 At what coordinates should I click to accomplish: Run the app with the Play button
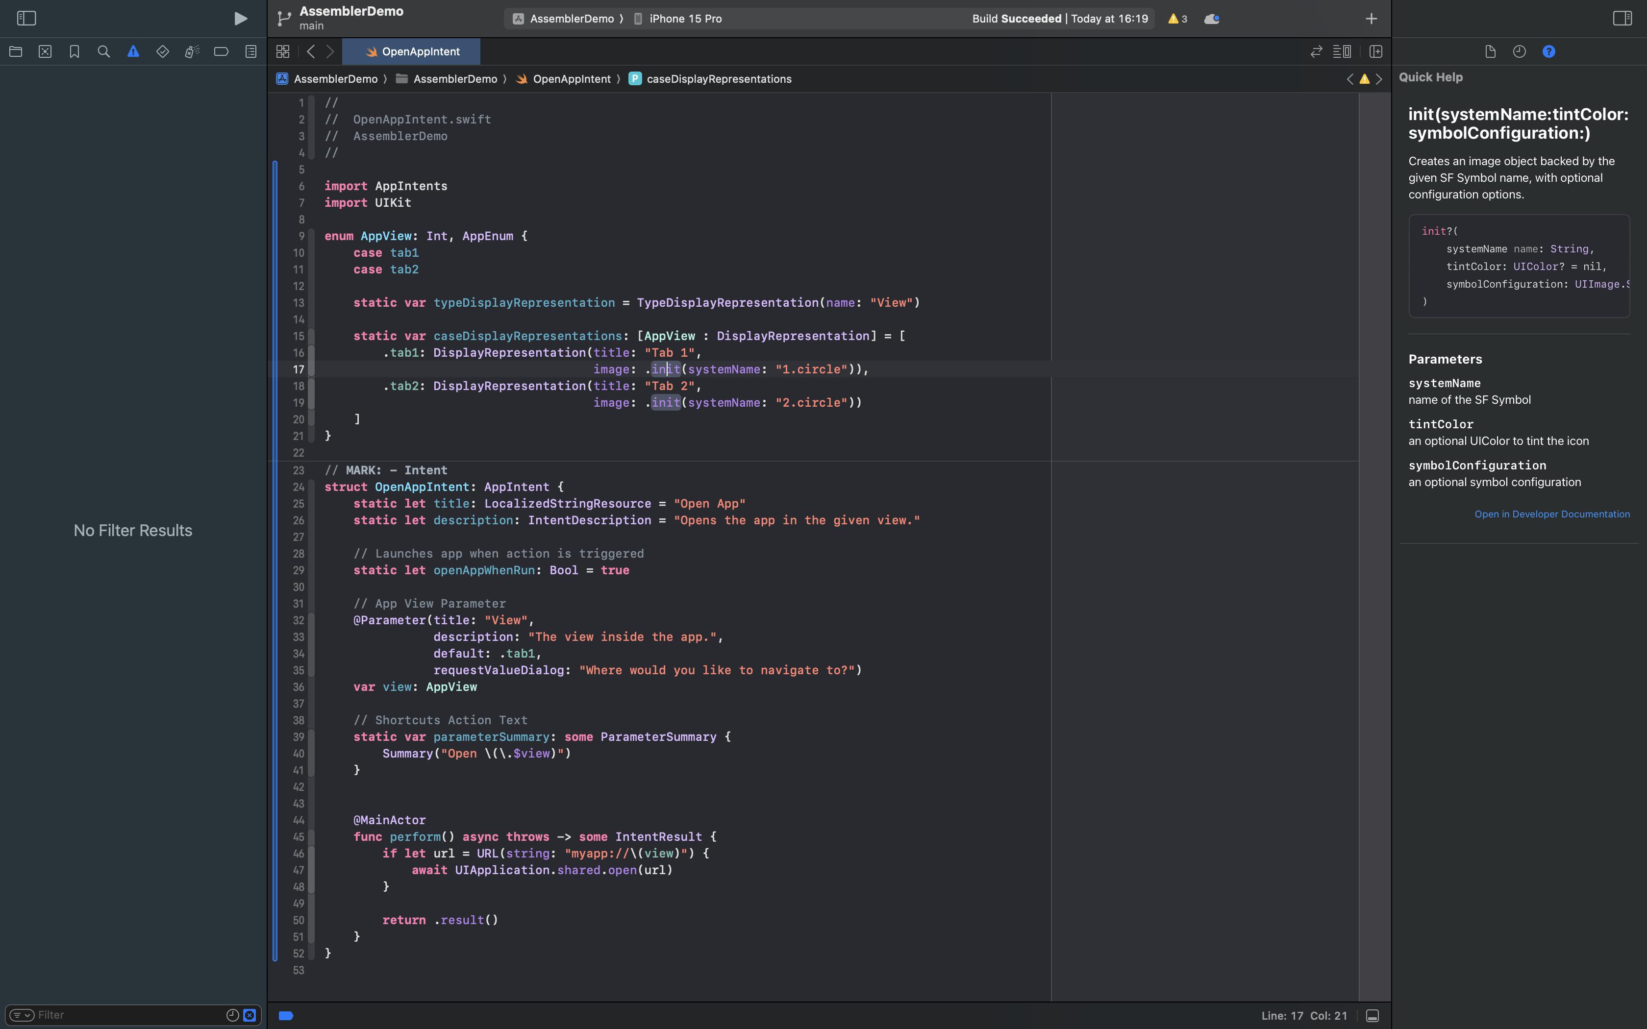[x=240, y=19]
